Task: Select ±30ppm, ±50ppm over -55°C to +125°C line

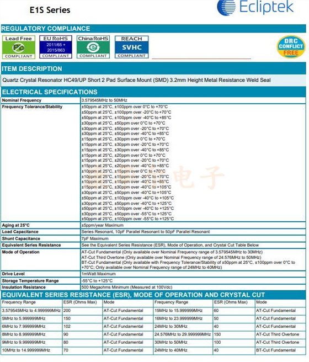Action: click(126, 214)
